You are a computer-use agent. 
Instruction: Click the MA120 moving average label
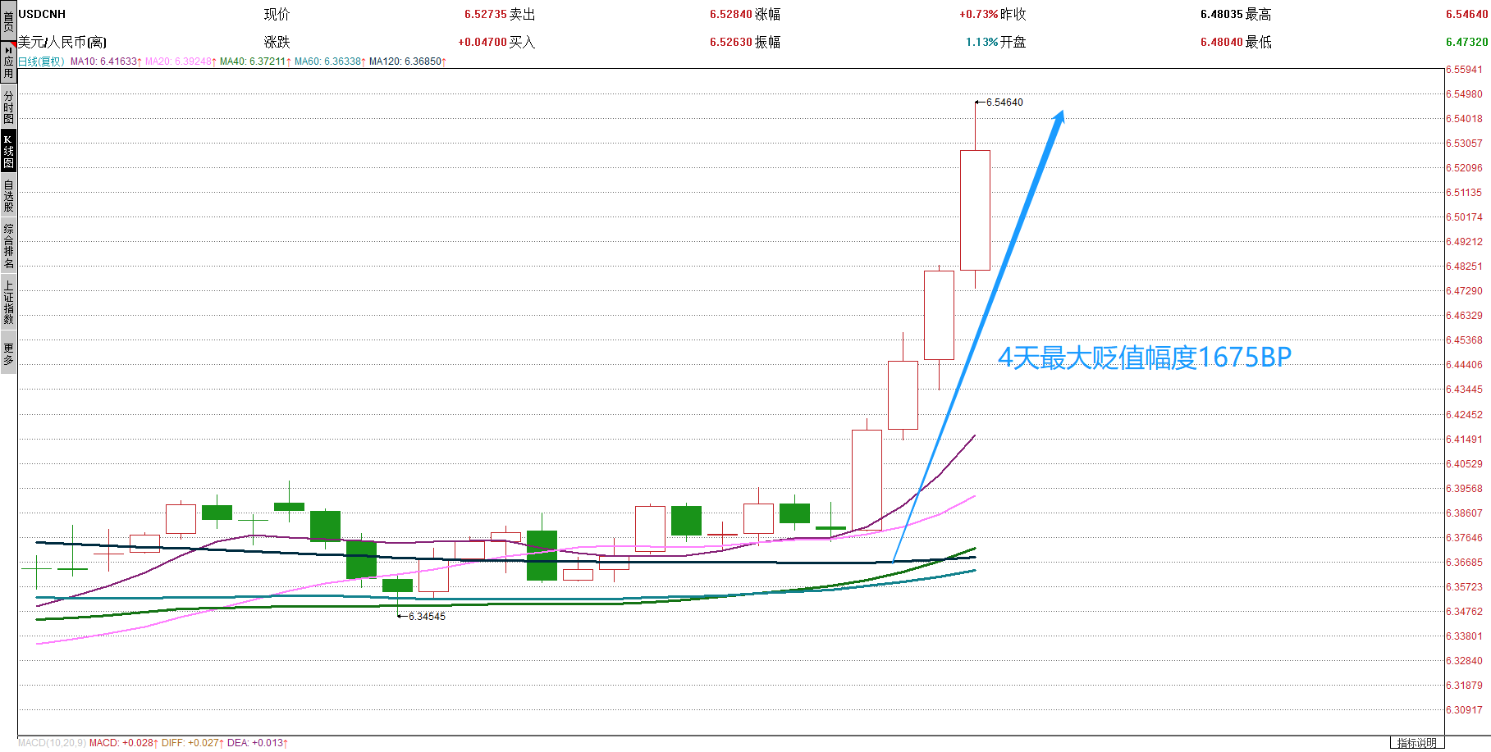click(x=407, y=62)
